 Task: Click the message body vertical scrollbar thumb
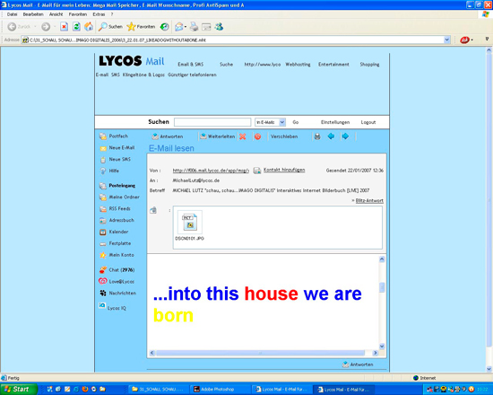click(382, 287)
